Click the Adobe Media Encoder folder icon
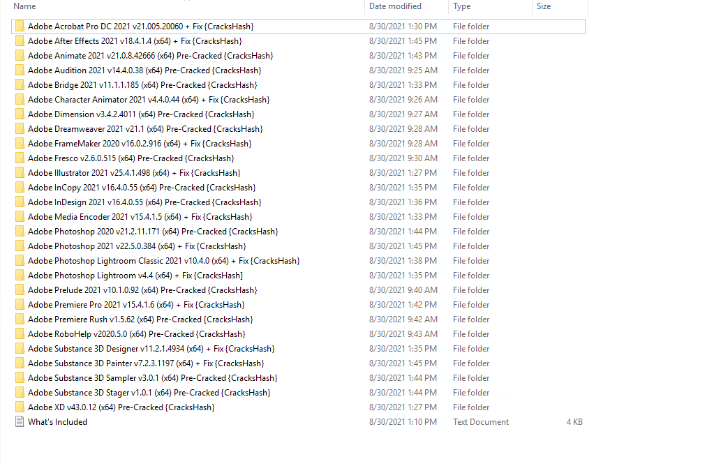This screenshot has width=721, height=466. pyautogui.click(x=20, y=217)
